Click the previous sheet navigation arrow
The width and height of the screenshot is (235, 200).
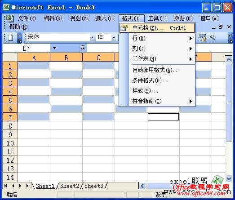(13, 186)
